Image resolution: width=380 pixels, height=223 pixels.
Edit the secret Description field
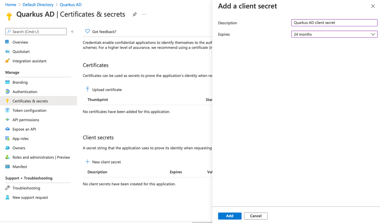pos(334,22)
